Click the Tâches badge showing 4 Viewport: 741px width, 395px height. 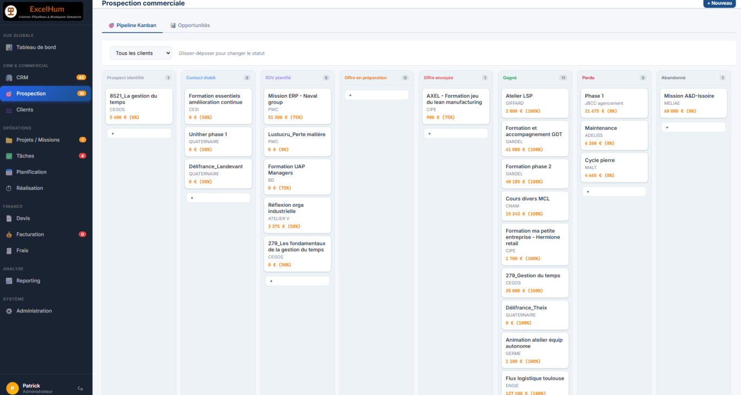click(82, 156)
